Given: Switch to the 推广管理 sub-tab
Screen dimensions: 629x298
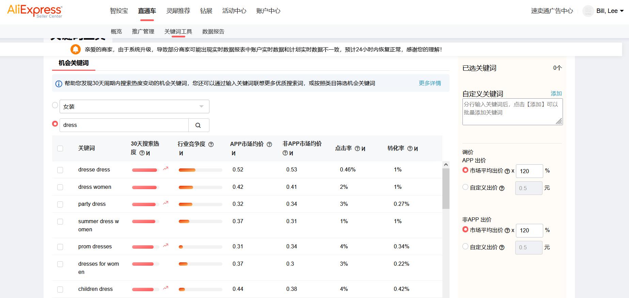Looking at the screenshot, I should tap(143, 32).
